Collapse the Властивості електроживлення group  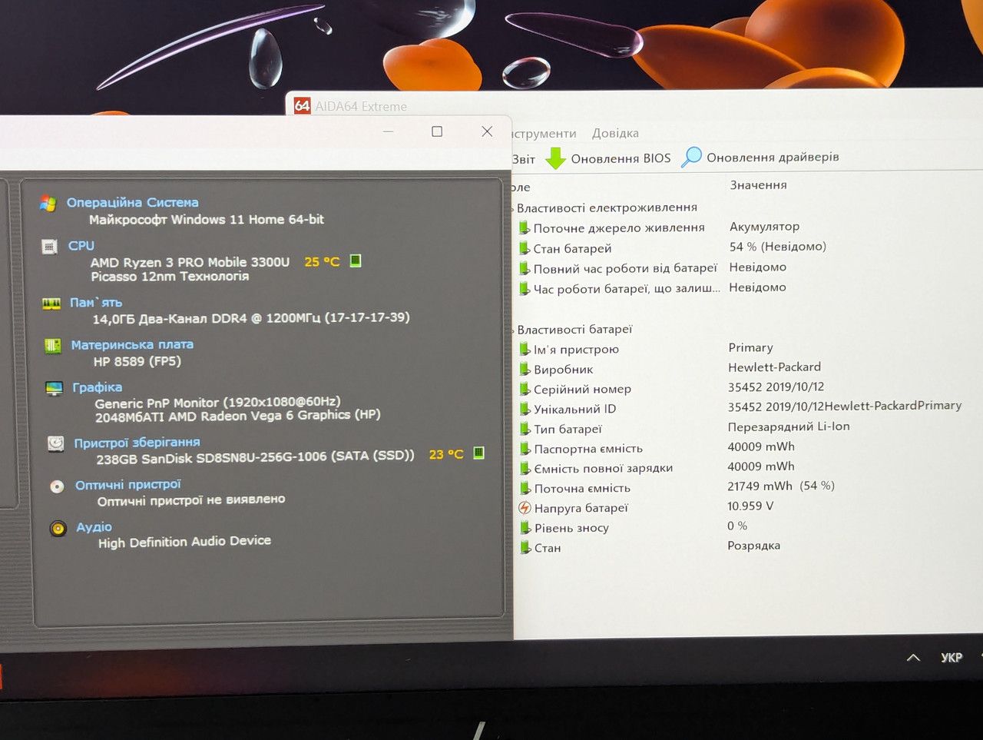pos(513,208)
